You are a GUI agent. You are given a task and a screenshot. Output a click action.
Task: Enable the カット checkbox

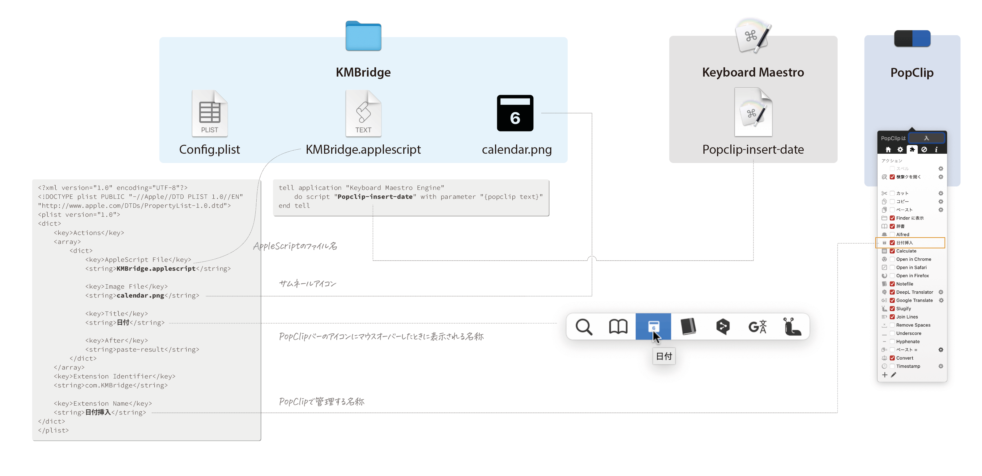point(892,193)
